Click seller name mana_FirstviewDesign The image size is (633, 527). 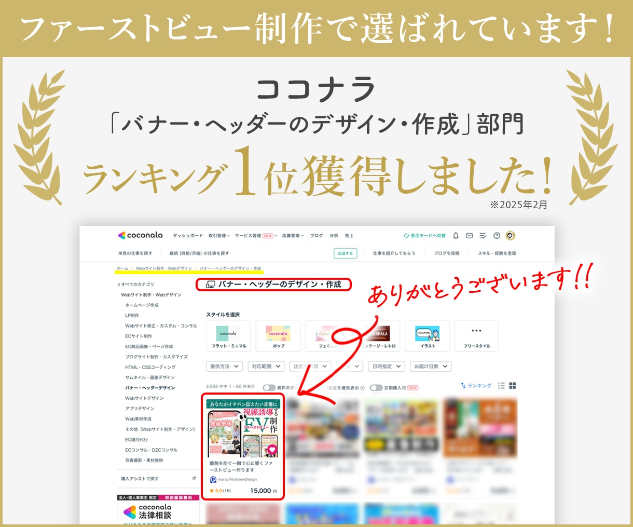[x=237, y=480]
